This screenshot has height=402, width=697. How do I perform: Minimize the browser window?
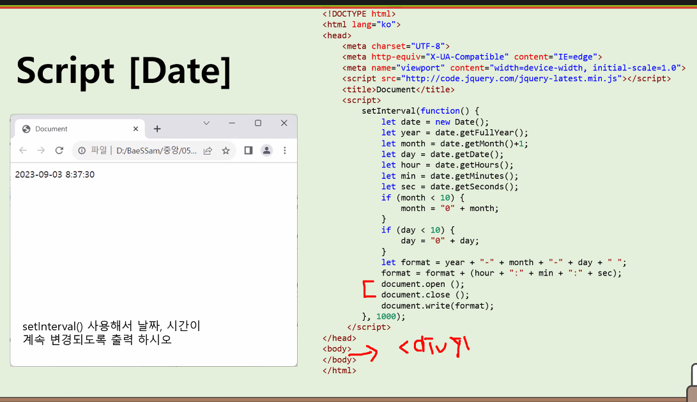[232, 123]
